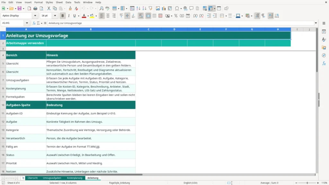Viewport: 329px width, 185px height.
Task: Open Name Box dropdown arrow
Action: point(27,23)
